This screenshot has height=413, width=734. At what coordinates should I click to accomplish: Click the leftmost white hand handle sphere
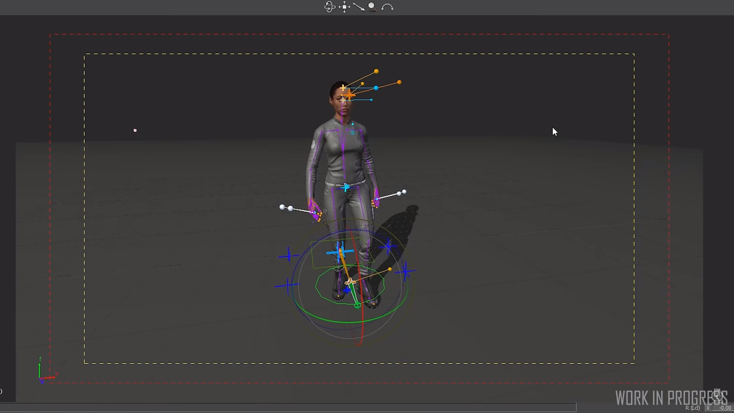pyautogui.click(x=282, y=207)
